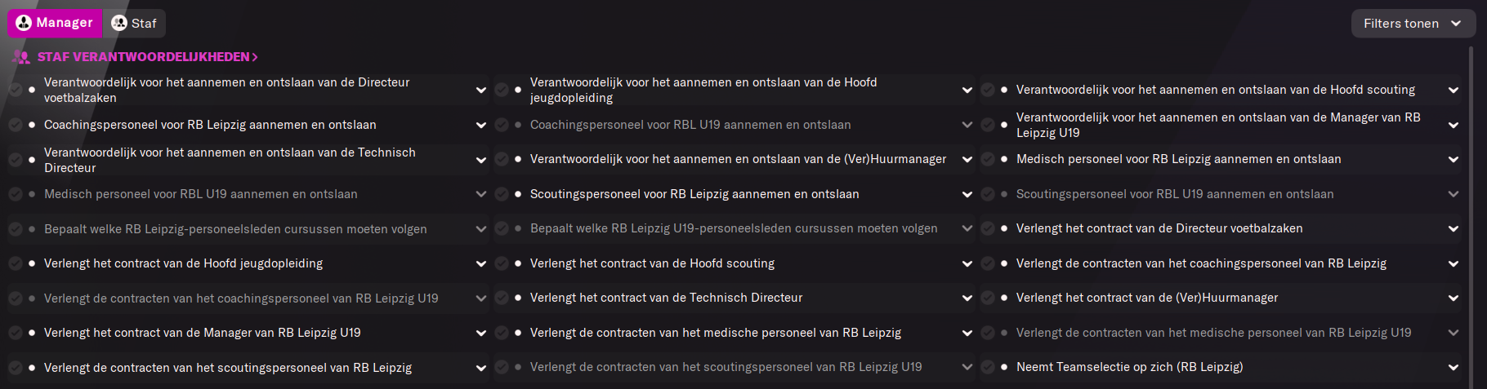
Task: Open dropdown for (Ver)Huurmanager aannemen en ontslaan
Action: point(967,159)
